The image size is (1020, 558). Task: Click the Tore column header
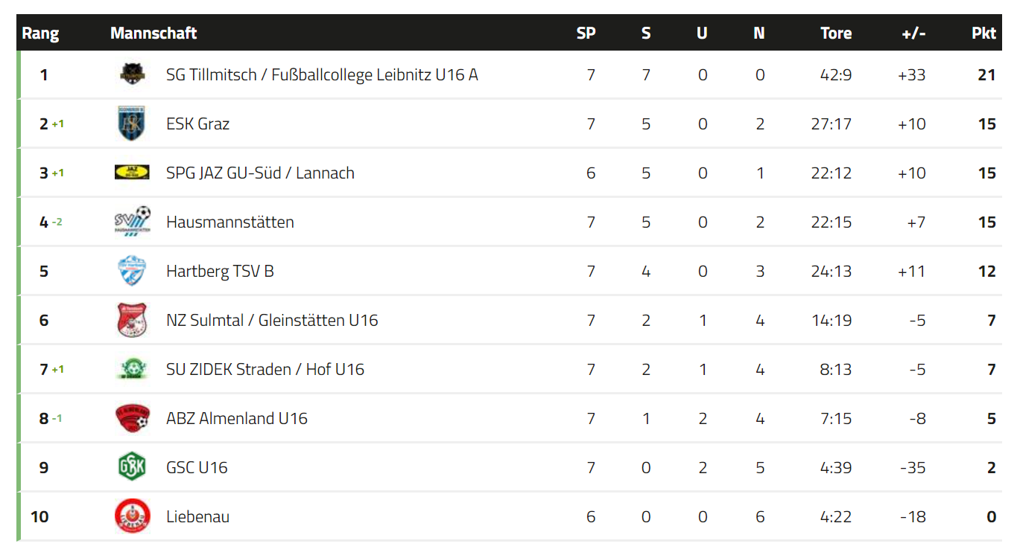pyautogui.click(x=836, y=33)
